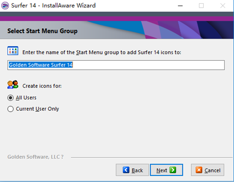Click the 'Create icons for:' label
This screenshot has width=234, height=182.
coord(42,86)
